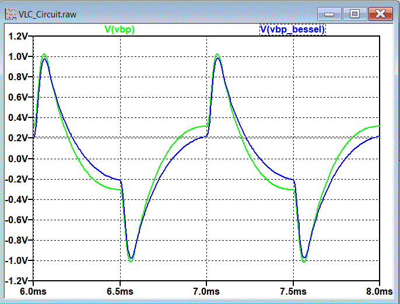Viewport: 400px width, 304px height.
Task: Click the -0.8V vertical axis label
Action: click(16, 240)
